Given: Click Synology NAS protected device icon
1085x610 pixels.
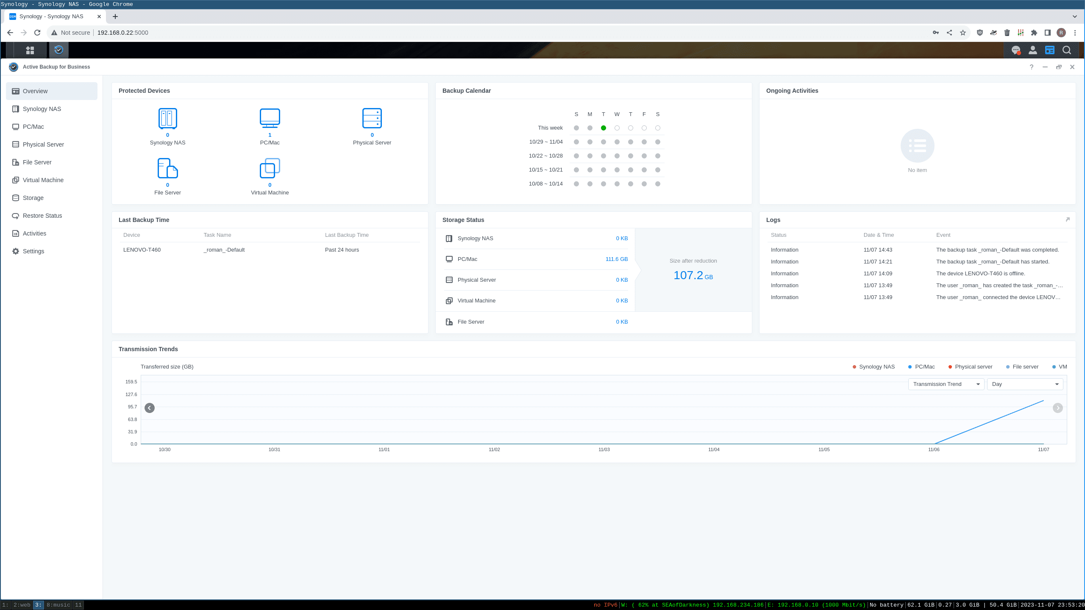Looking at the screenshot, I should point(167,118).
